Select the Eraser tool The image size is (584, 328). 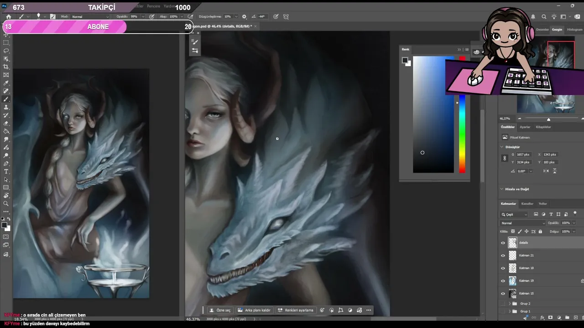coord(6,123)
